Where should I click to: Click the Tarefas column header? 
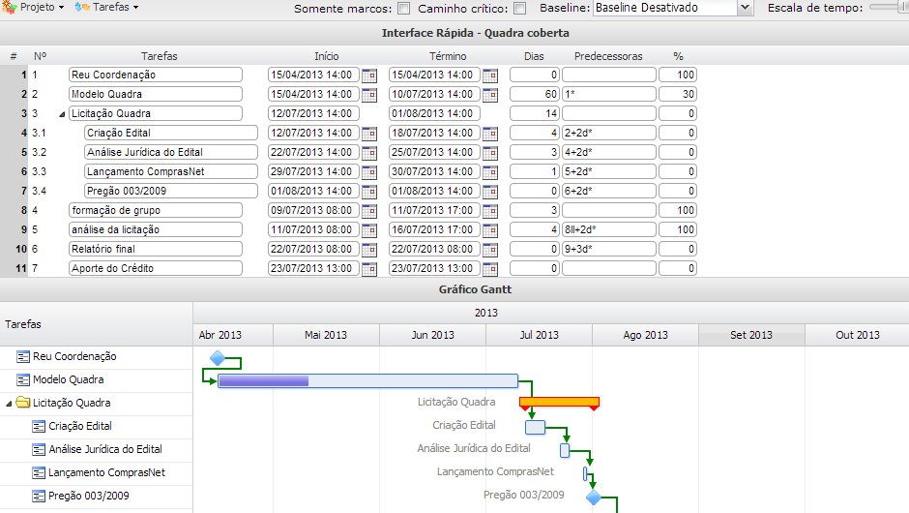point(159,56)
